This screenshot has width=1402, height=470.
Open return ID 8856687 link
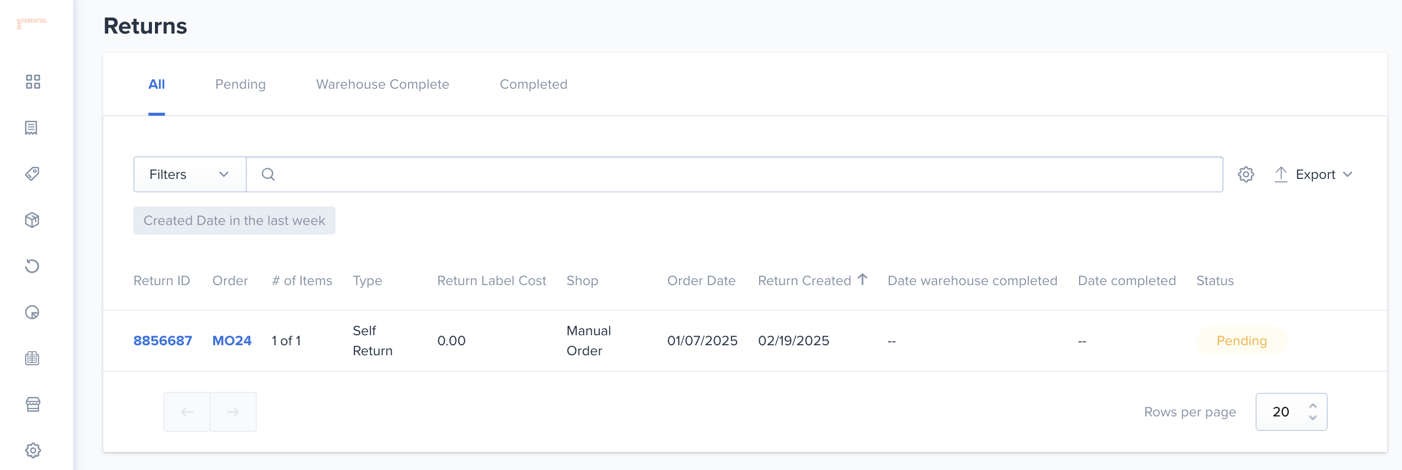163,341
